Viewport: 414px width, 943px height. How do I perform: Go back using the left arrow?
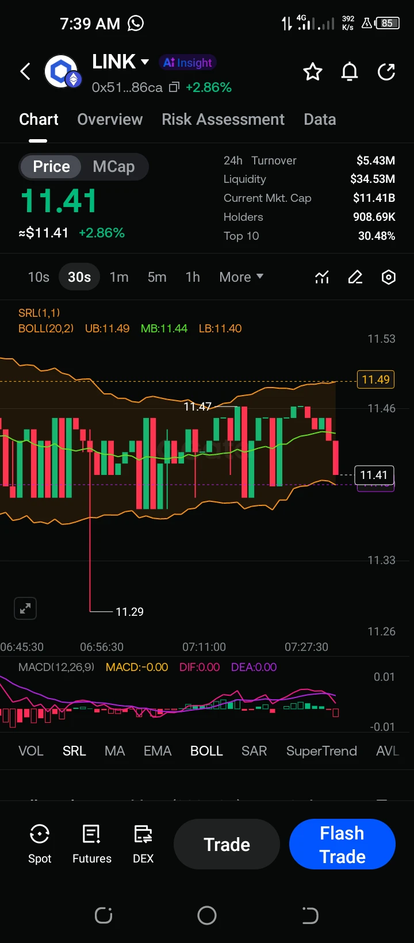point(25,72)
